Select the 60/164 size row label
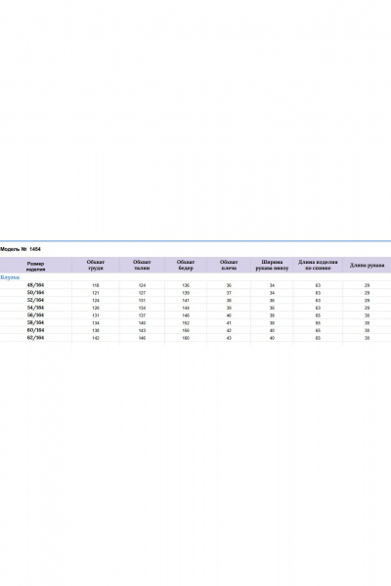This screenshot has width=391, height=586. 35,330
